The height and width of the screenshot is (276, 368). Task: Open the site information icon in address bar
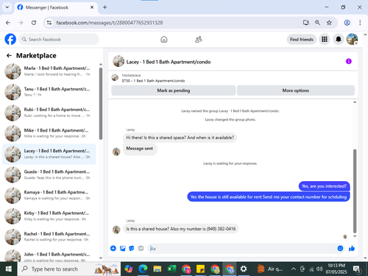[x=49, y=23]
